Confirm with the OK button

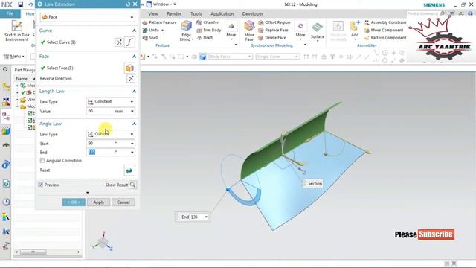click(74, 202)
